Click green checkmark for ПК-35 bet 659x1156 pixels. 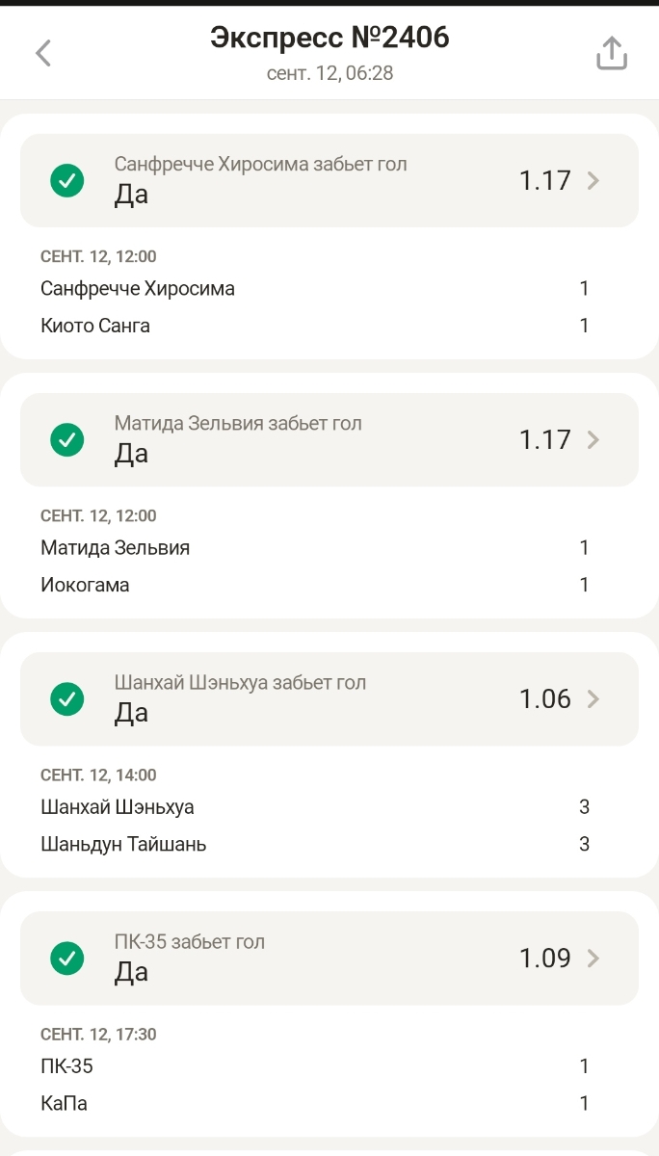[x=67, y=958]
